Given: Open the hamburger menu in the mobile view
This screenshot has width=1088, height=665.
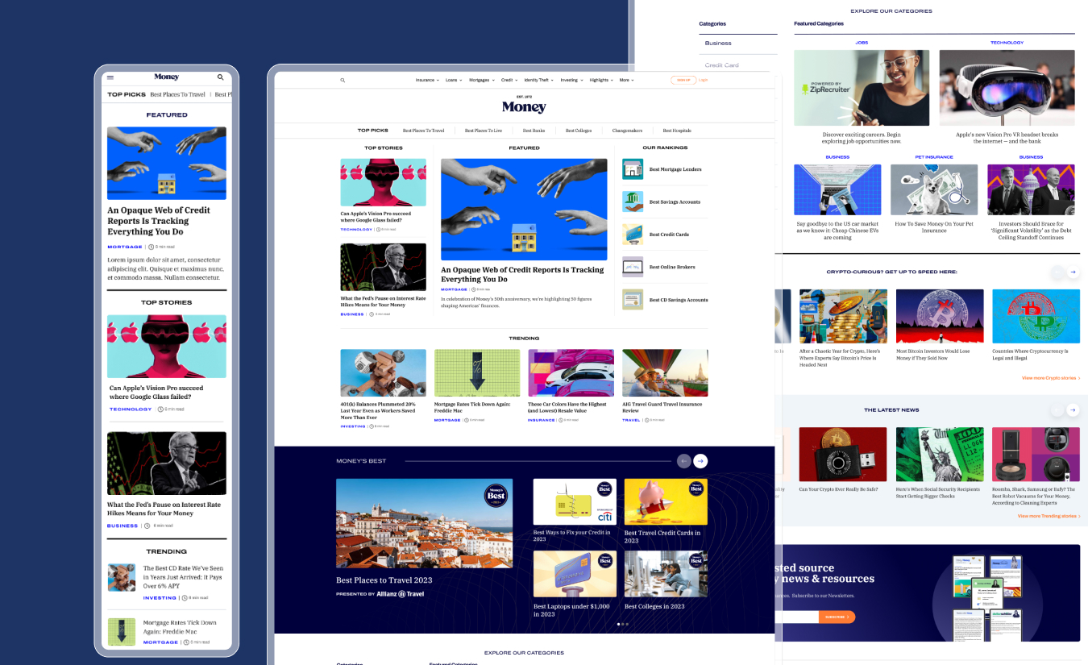Looking at the screenshot, I should click(110, 77).
